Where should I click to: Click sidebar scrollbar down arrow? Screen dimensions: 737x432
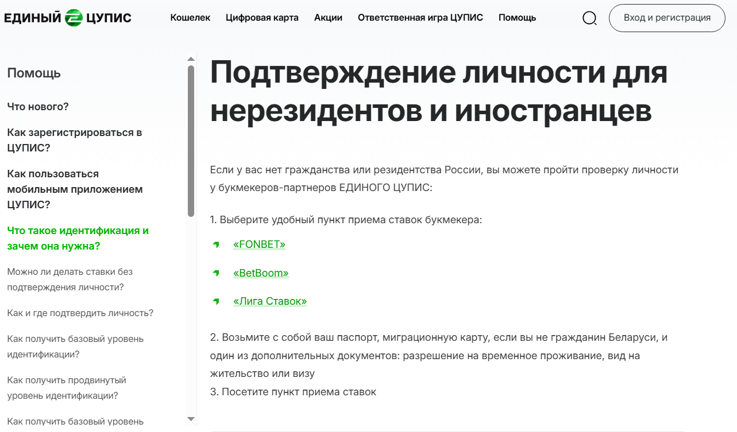click(x=191, y=419)
